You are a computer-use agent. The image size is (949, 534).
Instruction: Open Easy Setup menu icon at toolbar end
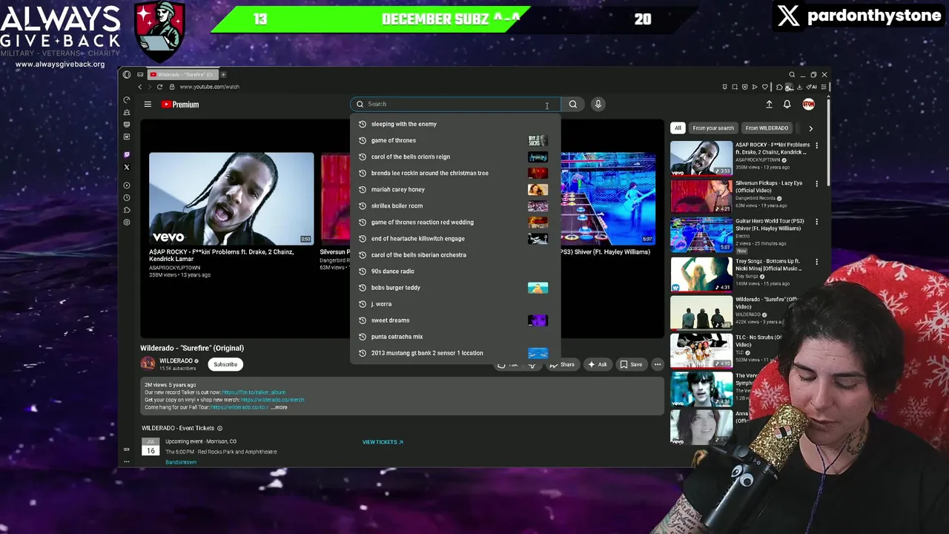pyautogui.click(x=823, y=87)
